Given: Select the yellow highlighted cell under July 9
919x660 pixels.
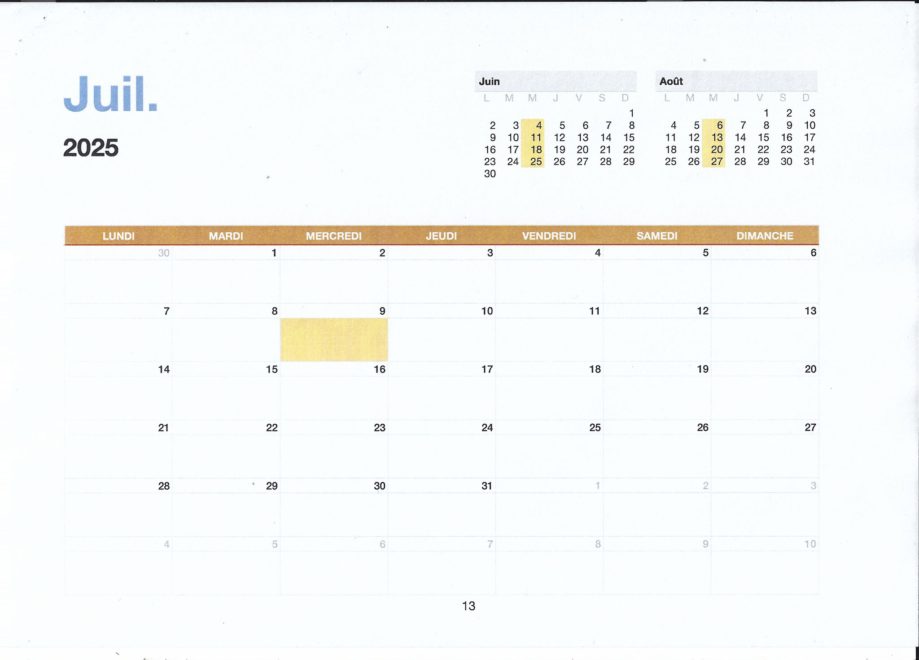Looking at the screenshot, I should (x=334, y=340).
